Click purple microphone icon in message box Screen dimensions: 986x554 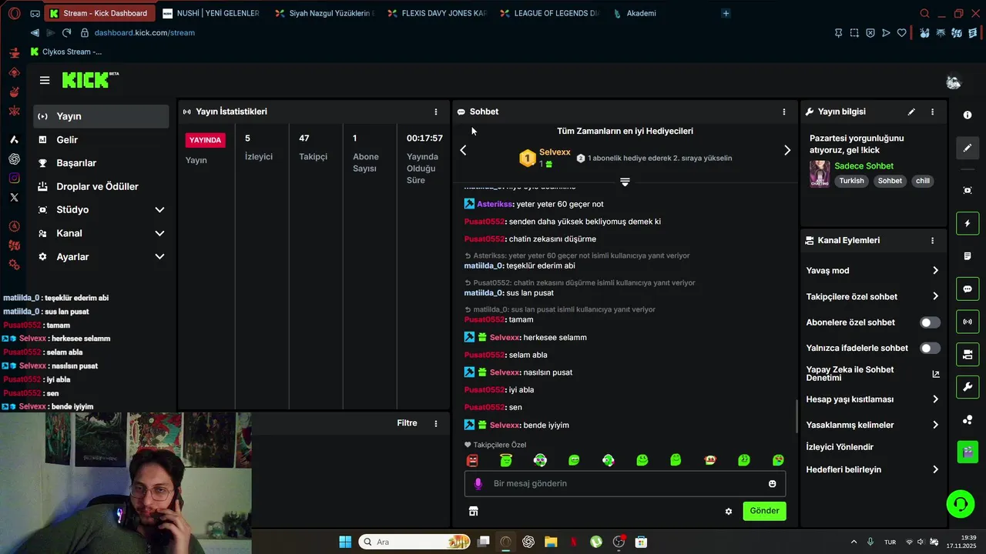pos(478,483)
